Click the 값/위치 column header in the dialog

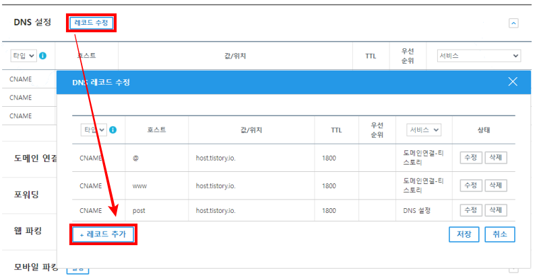tap(251, 130)
